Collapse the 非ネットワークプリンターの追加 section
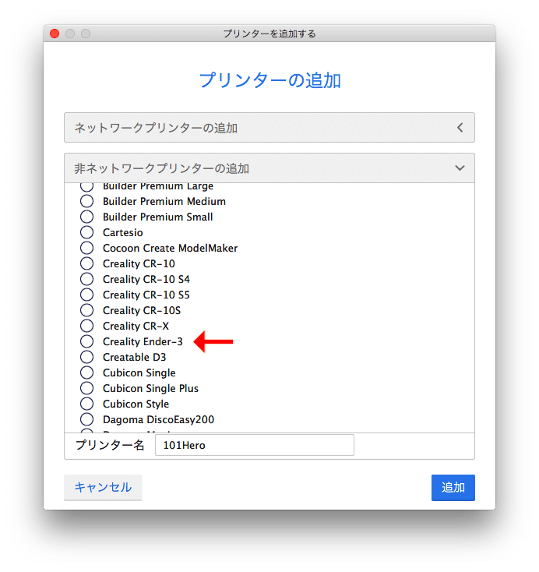 tap(269, 168)
